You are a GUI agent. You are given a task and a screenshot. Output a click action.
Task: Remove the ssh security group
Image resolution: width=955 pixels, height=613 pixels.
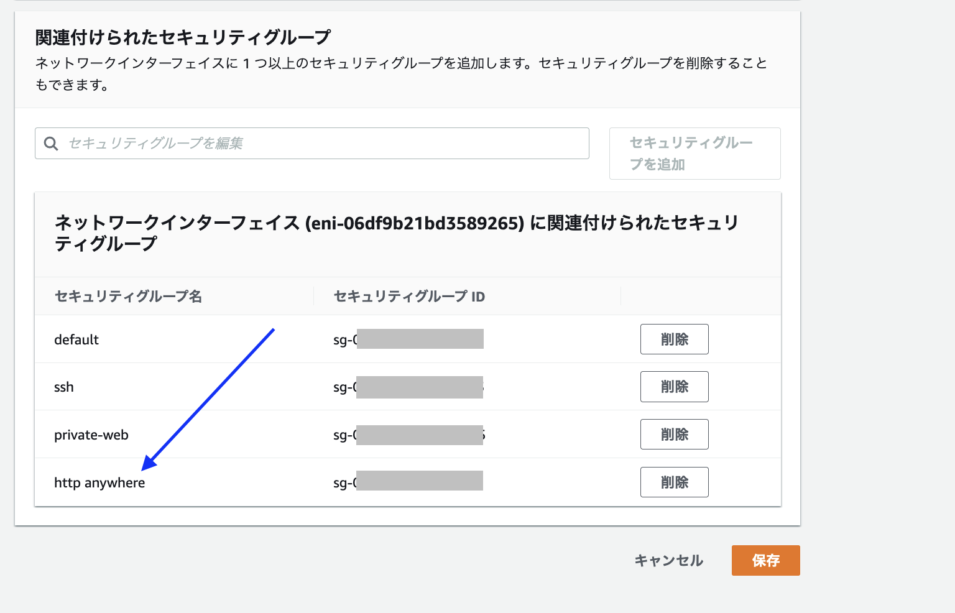pos(674,387)
